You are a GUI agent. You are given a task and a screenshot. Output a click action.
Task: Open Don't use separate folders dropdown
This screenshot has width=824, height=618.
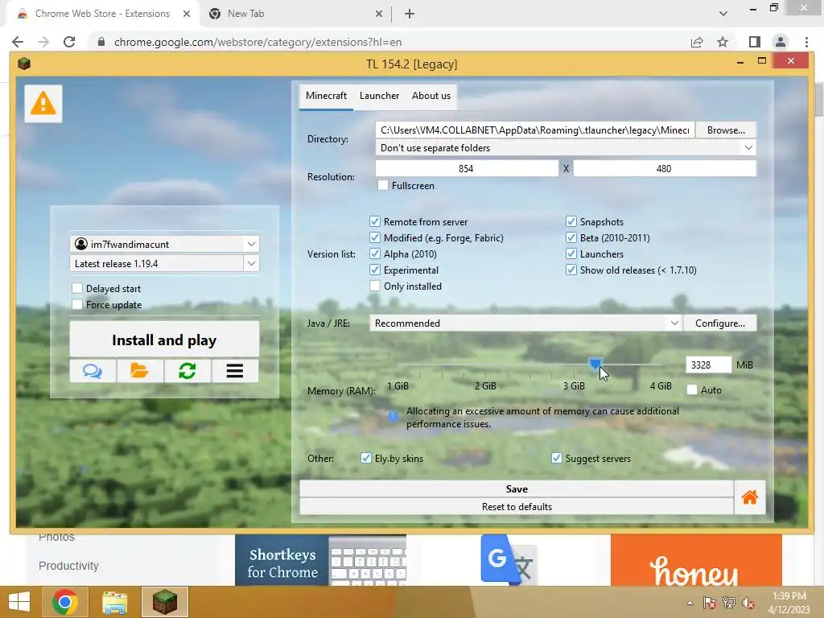[566, 148]
